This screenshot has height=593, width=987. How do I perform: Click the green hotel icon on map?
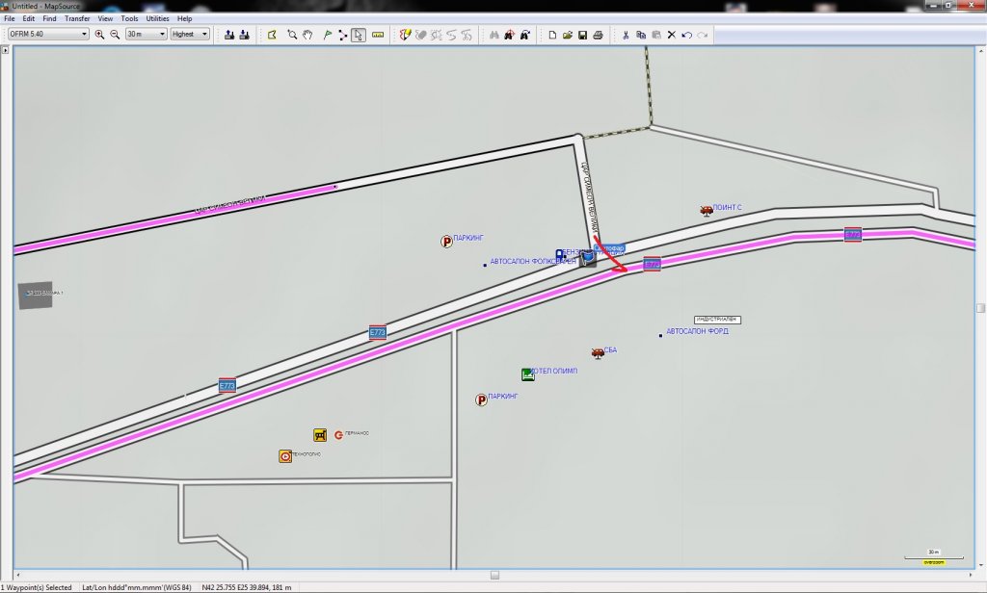527,374
